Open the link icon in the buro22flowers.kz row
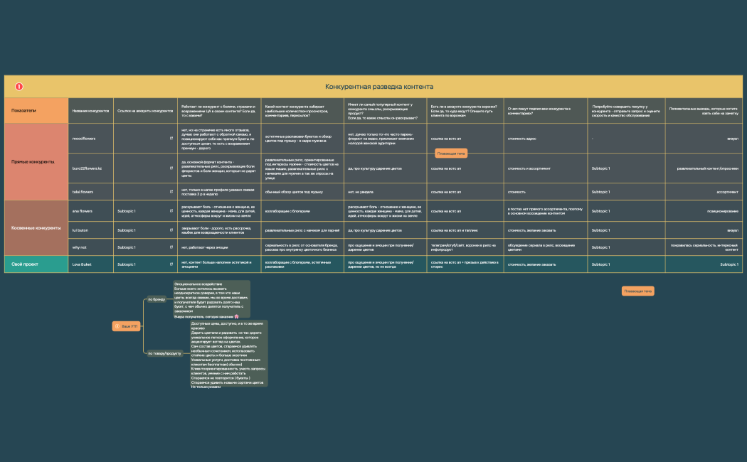Screen dimensions: 747x462 pyautogui.click(x=171, y=168)
